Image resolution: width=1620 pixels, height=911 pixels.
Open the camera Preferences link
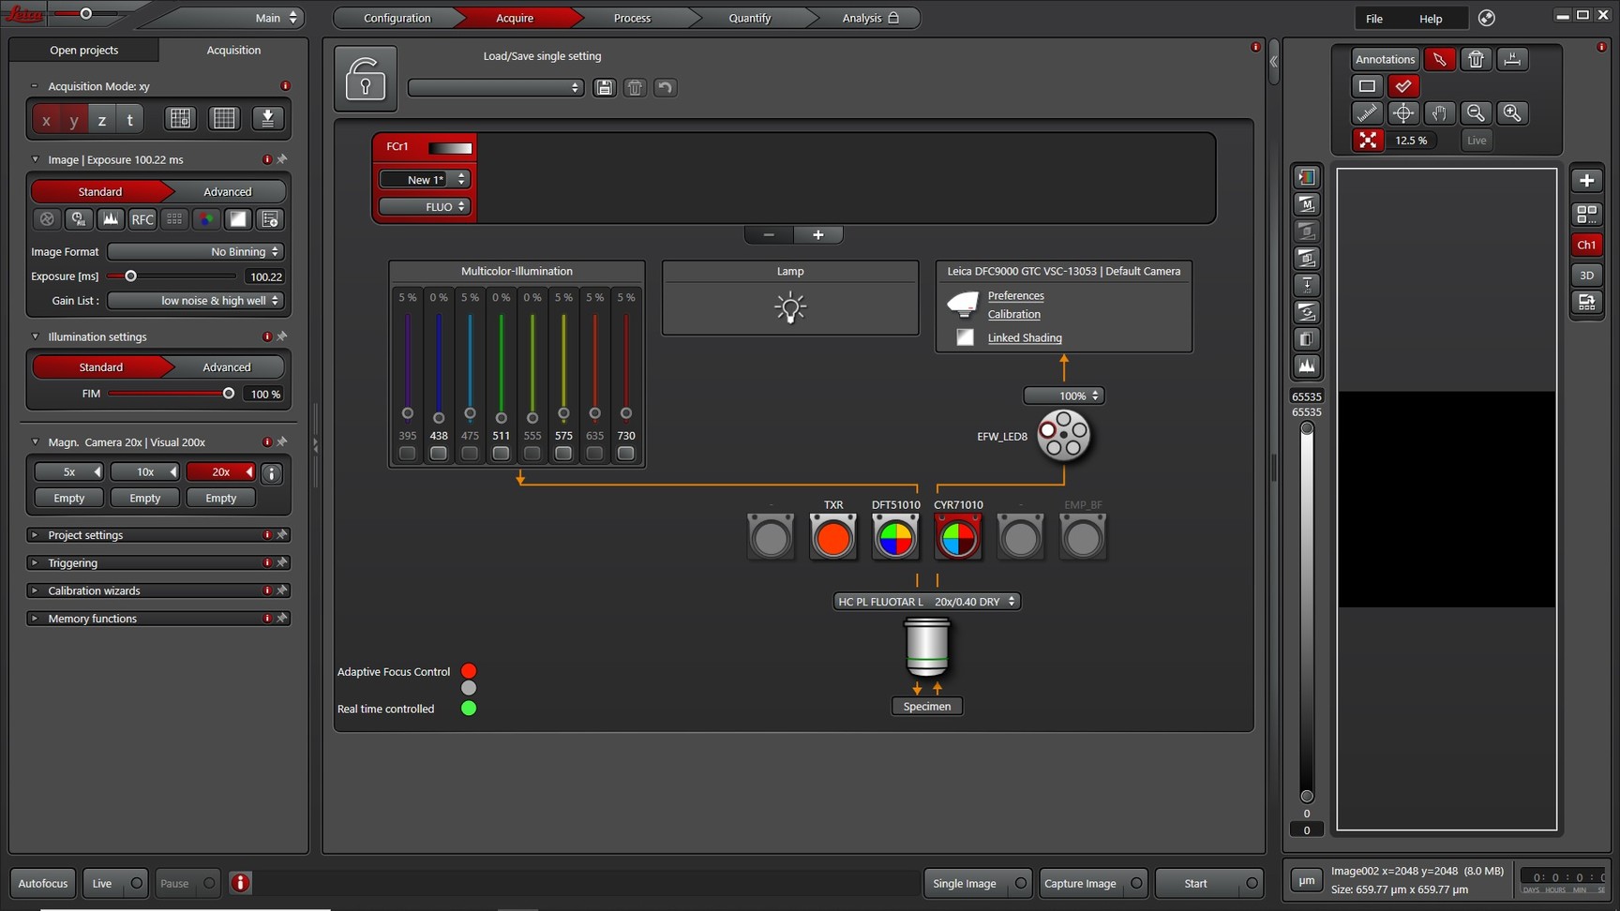tap(1015, 296)
